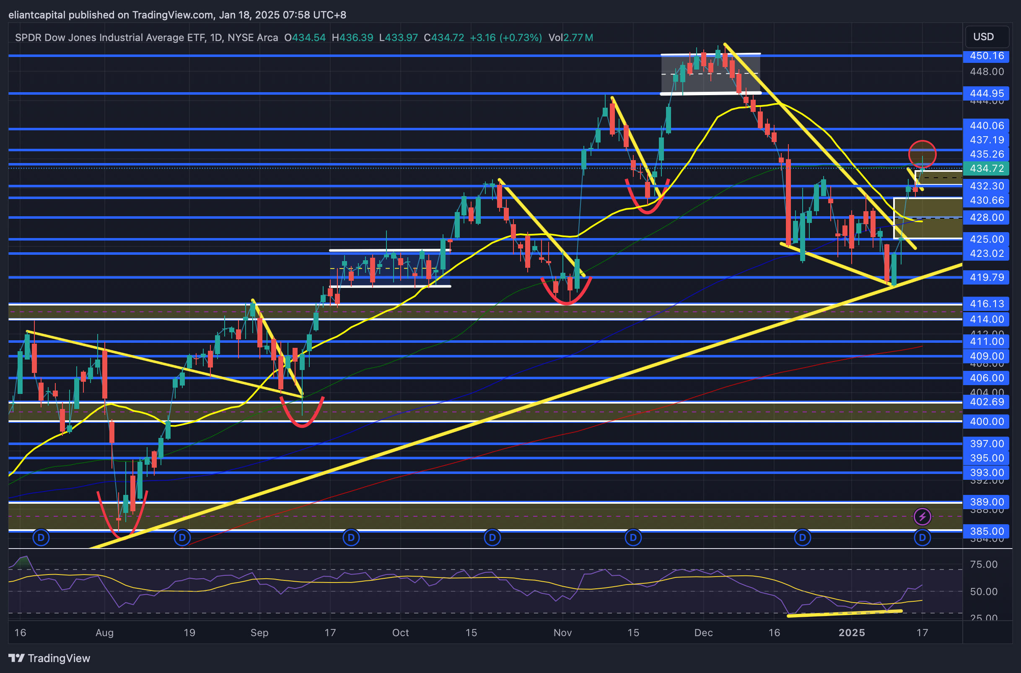Screen dimensions: 1021x673
Task: Click the green 434.72 current price label
Action: [x=986, y=168]
